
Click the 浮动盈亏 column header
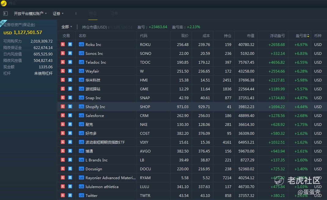[x=277, y=36]
